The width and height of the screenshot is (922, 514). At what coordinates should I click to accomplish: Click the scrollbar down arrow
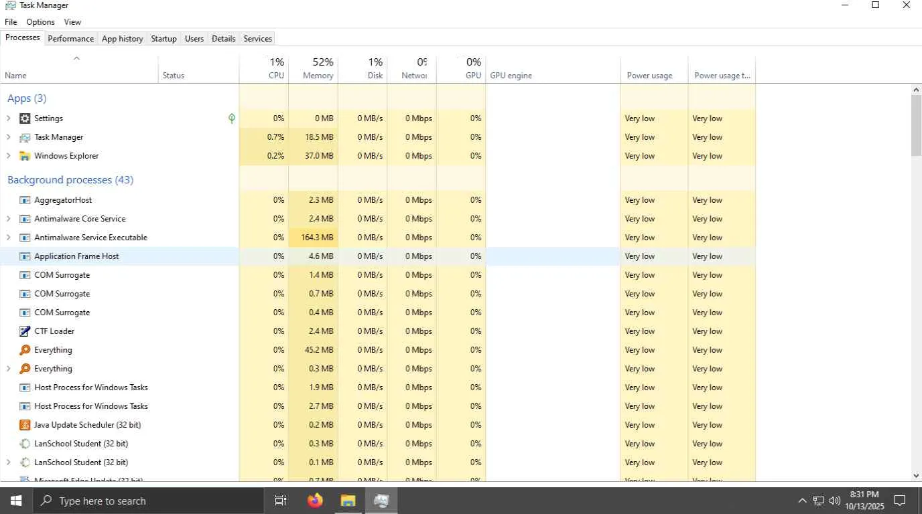click(916, 476)
